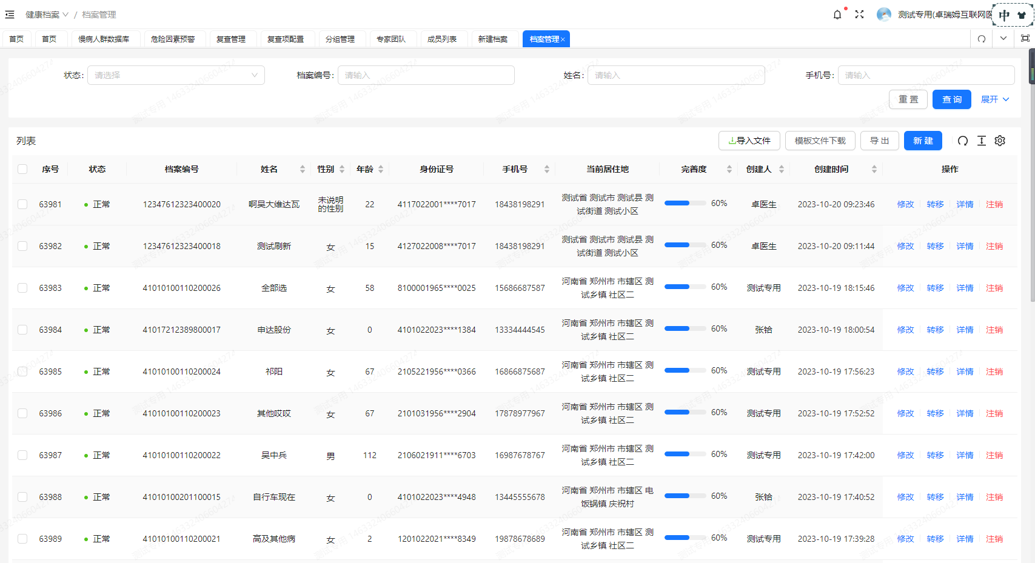1035x563 pixels.
Task: Click the 查询 button
Action: tap(952, 99)
